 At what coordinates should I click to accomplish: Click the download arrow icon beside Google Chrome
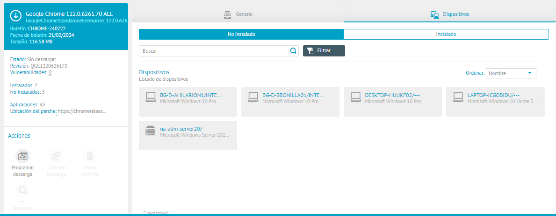(x=15, y=15)
